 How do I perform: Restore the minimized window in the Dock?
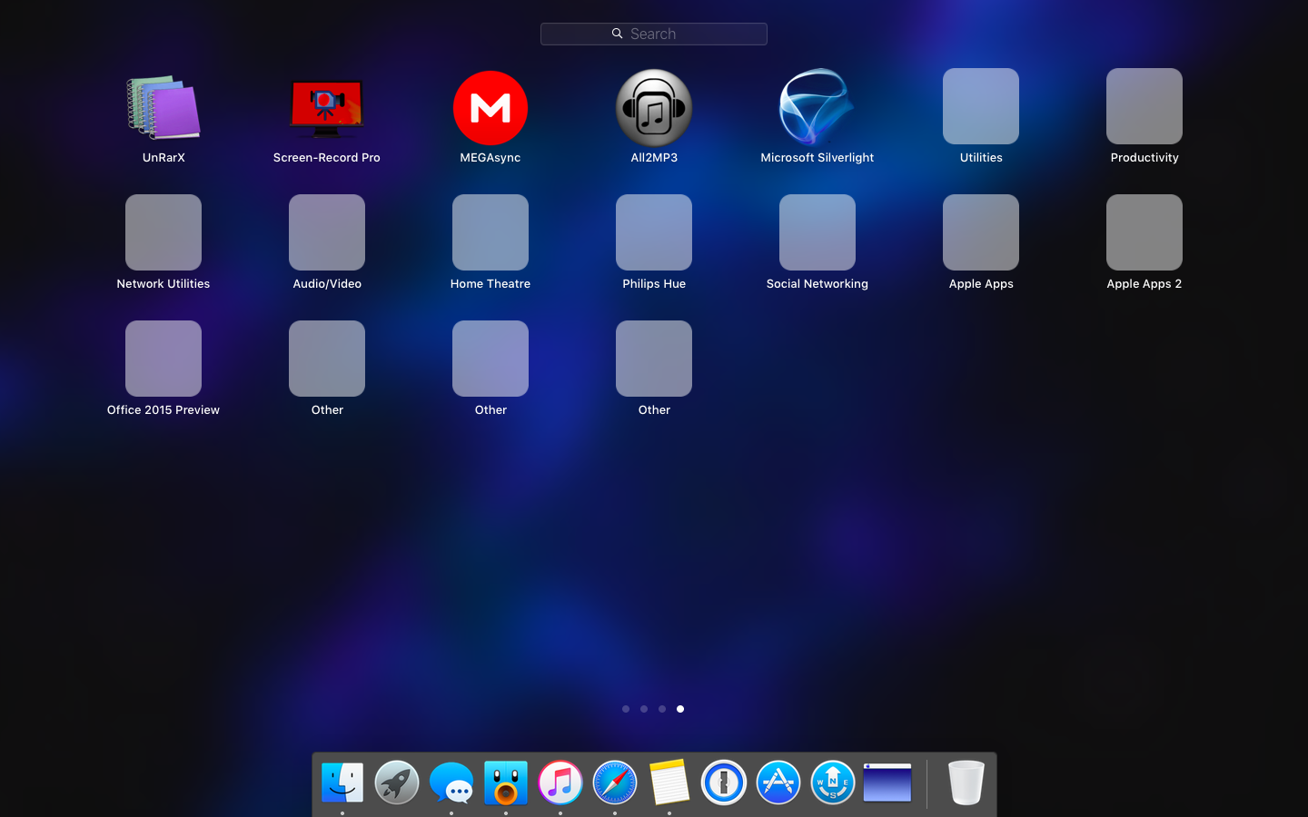[x=887, y=783]
